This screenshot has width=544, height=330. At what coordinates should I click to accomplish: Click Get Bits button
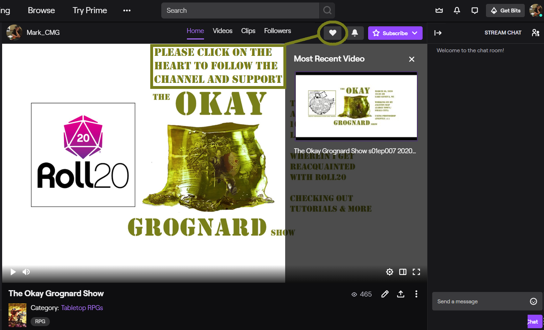point(505,11)
